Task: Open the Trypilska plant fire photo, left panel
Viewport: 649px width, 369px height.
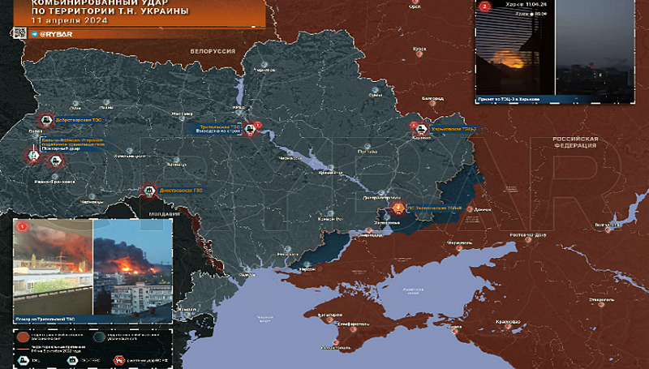Action: pyautogui.click(x=53, y=268)
